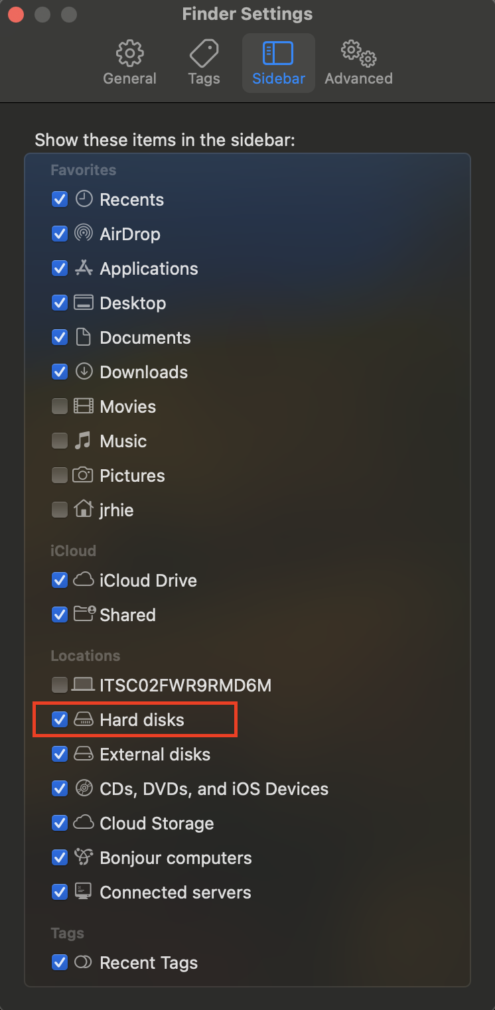Enable showing the Music folder

[x=60, y=441]
